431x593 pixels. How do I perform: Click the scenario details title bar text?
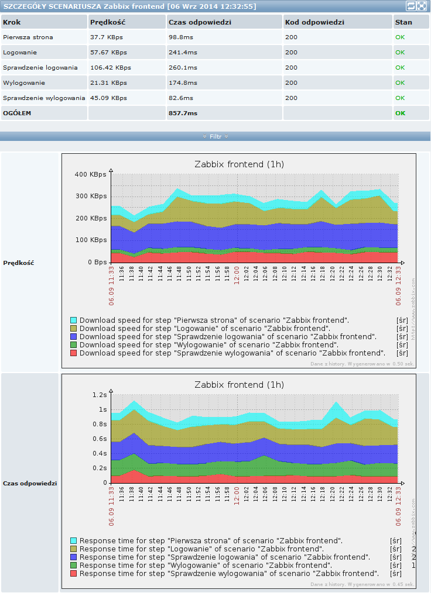[x=129, y=6]
